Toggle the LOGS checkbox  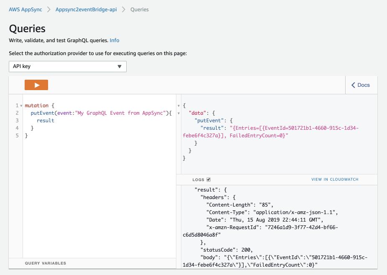point(209,179)
